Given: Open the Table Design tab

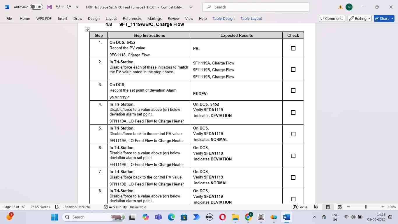Looking at the screenshot, I should (223, 18).
